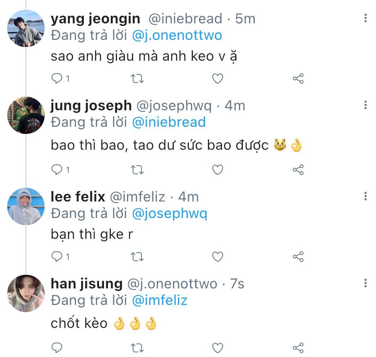Reply to jung joseph's tweet
The width and height of the screenshot is (376, 357).
pyautogui.click(x=57, y=170)
